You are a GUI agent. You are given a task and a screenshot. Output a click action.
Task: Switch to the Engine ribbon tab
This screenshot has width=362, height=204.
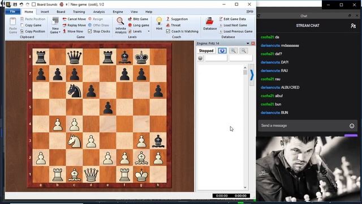coord(118,12)
